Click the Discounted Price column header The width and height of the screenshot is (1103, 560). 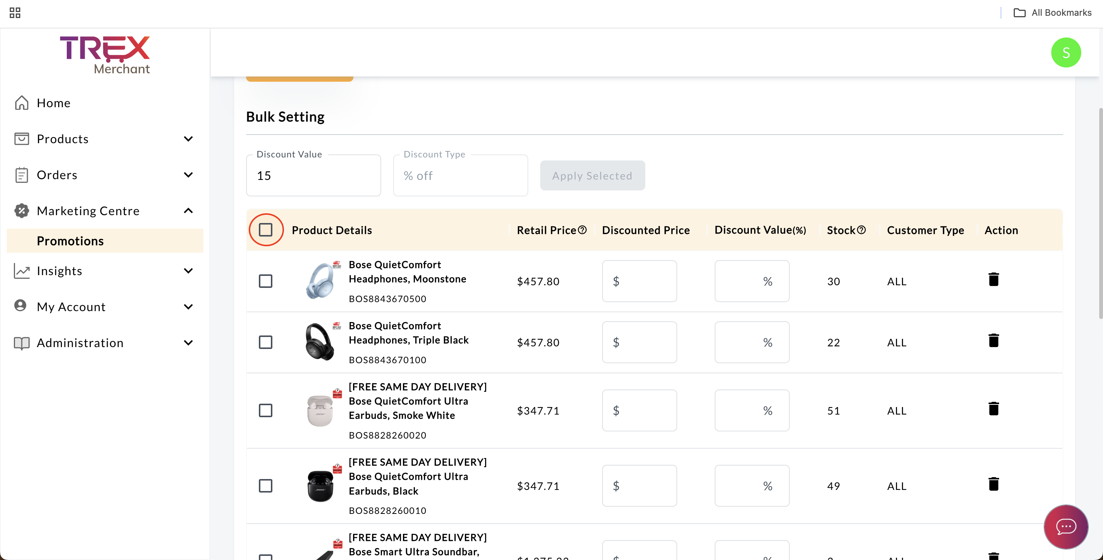coord(646,230)
